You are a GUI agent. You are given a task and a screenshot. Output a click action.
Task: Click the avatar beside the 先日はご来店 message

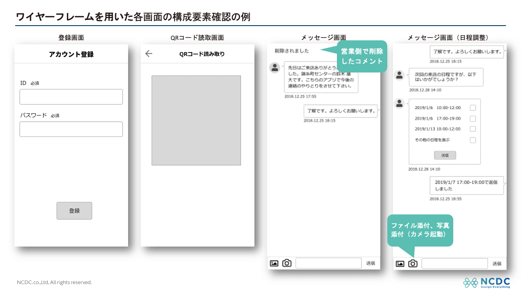[274, 67]
